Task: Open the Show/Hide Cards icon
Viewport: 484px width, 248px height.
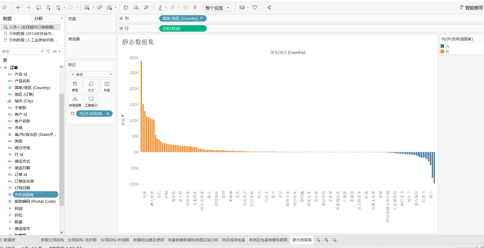Action: (242, 7)
